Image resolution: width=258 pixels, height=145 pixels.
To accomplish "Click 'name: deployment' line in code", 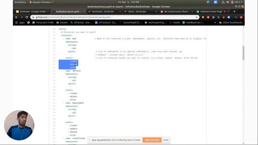I will tap(75, 103).
